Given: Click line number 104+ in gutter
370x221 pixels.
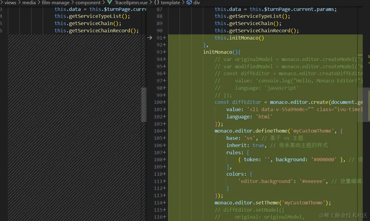Looking at the screenshot, I should tap(160, 131).
